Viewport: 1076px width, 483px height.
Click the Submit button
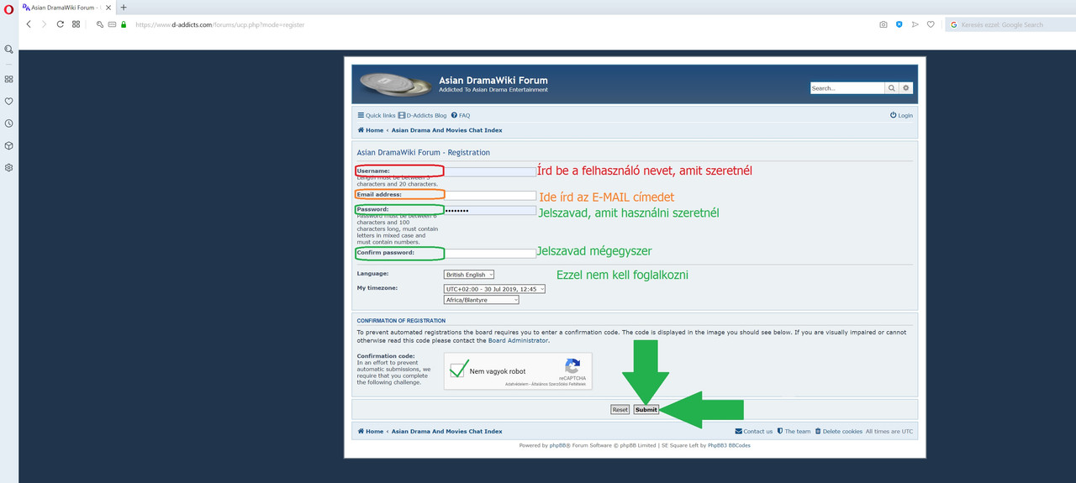646,410
